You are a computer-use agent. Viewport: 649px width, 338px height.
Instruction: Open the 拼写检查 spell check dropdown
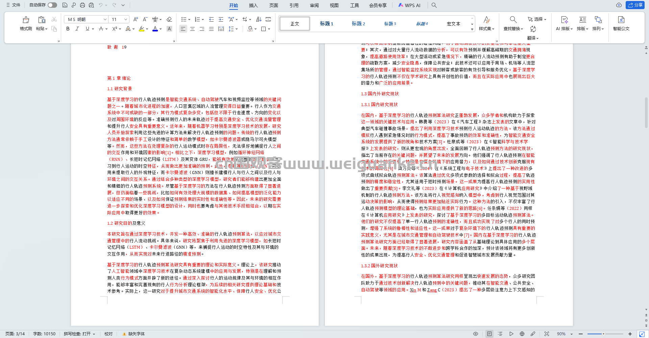tap(79, 334)
